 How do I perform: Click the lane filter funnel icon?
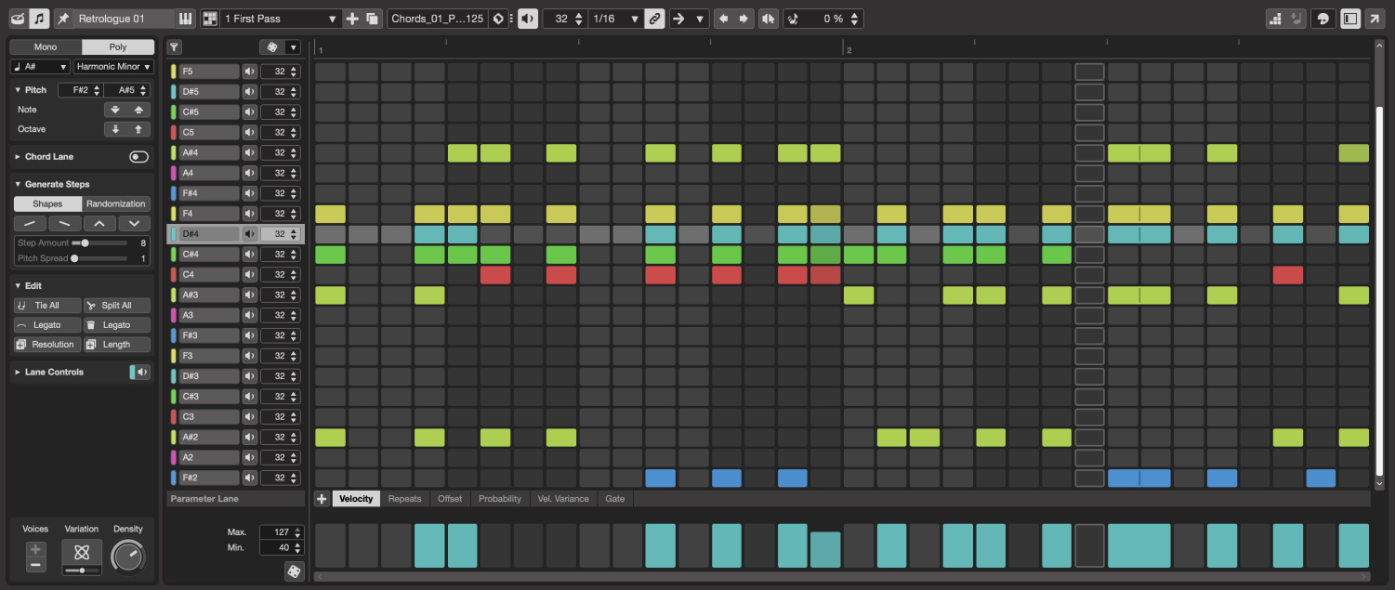[174, 47]
